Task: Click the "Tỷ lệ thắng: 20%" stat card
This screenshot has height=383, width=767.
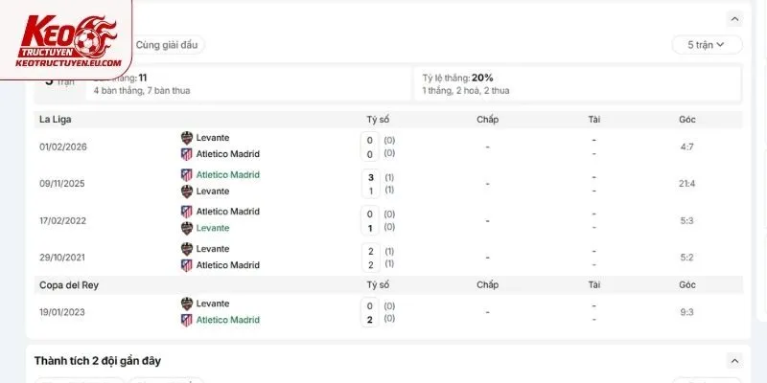Action: (x=577, y=84)
